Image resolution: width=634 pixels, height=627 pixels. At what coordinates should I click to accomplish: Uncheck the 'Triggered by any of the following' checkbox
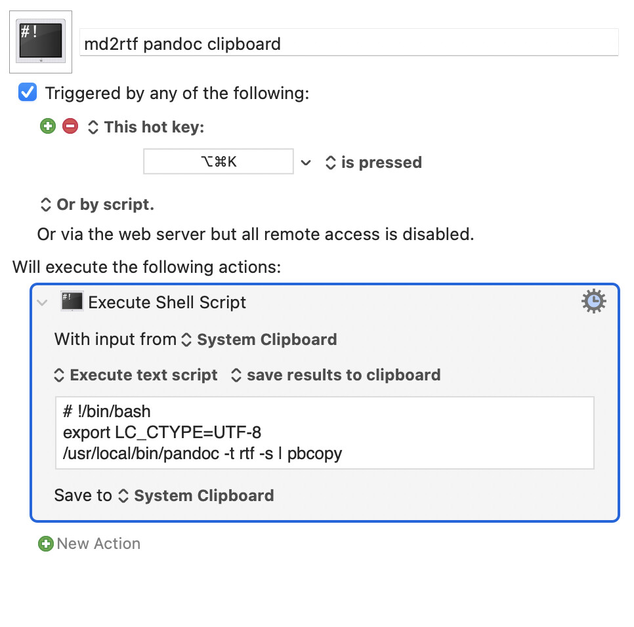point(28,92)
